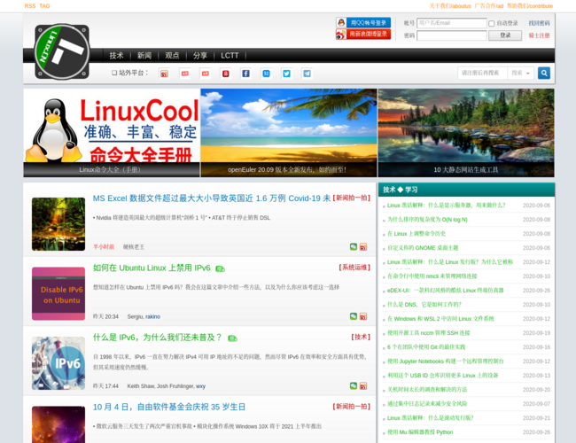Click the Linux.cn site logo
The height and width of the screenshot is (443, 576).
[62, 51]
